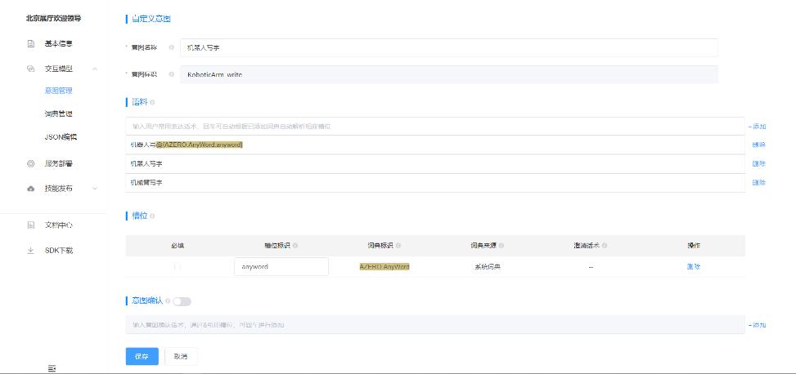
Task: Click the info icon on 槽位标识 column header
Action: tap(295, 245)
